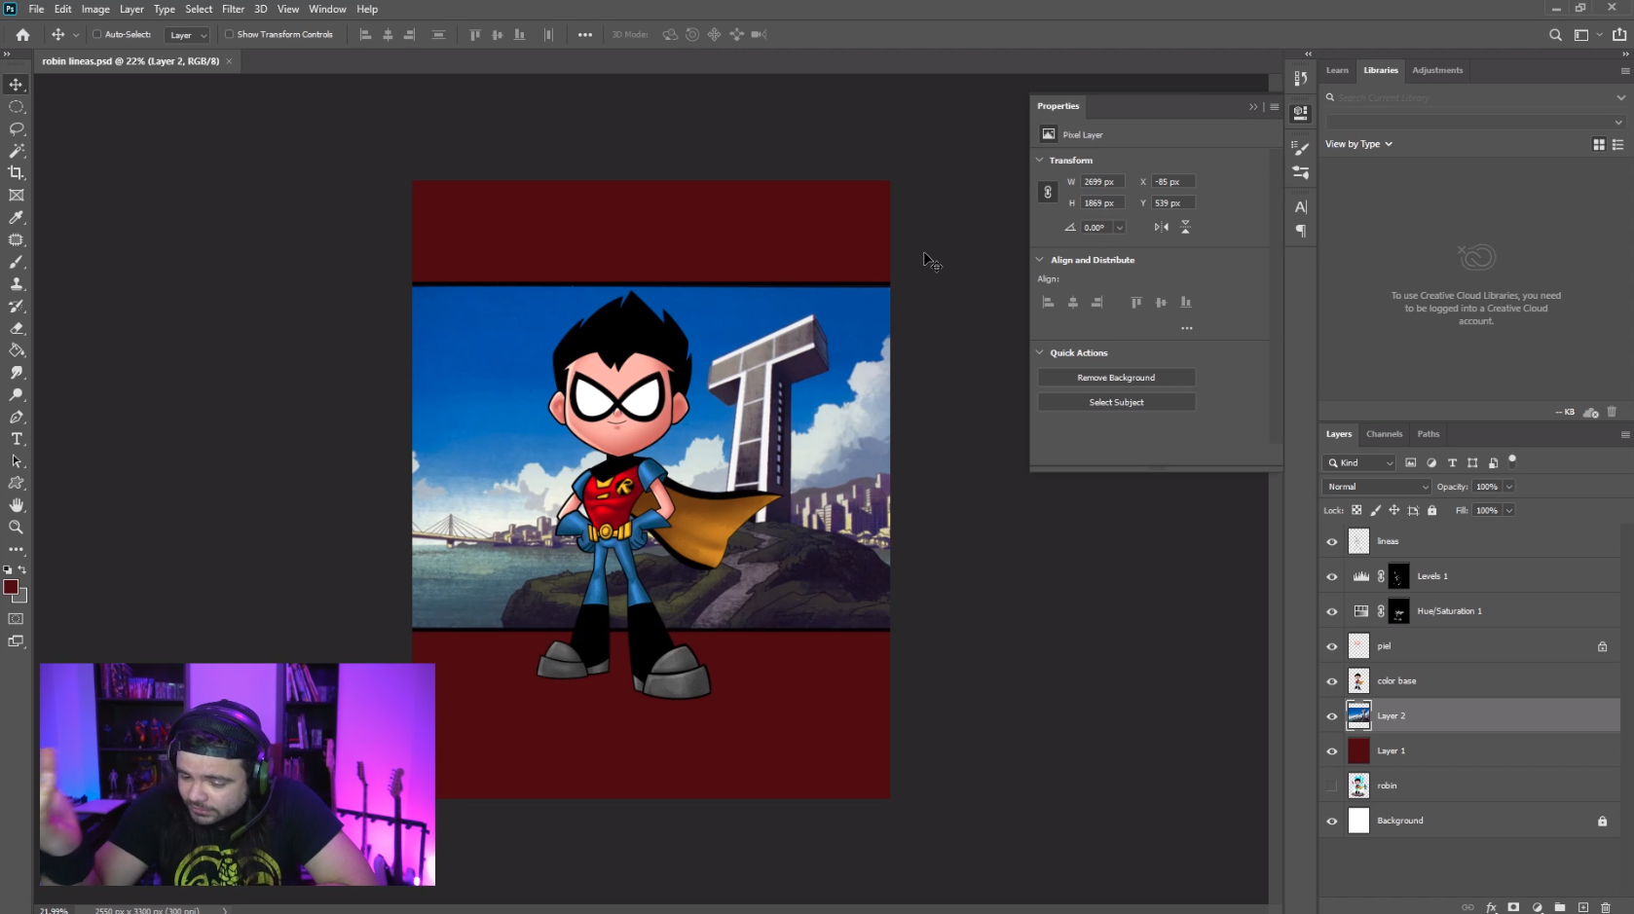Open the Auto-Select Layer dropdown
Screen dimensions: 1634x914
pyautogui.click(x=188, y=35)
